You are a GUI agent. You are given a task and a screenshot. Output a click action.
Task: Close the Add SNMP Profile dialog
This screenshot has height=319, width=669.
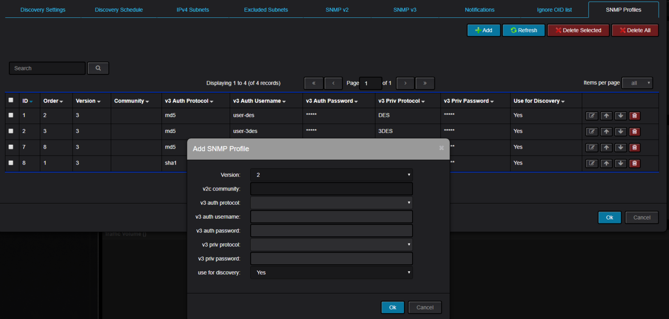[442, 148]
